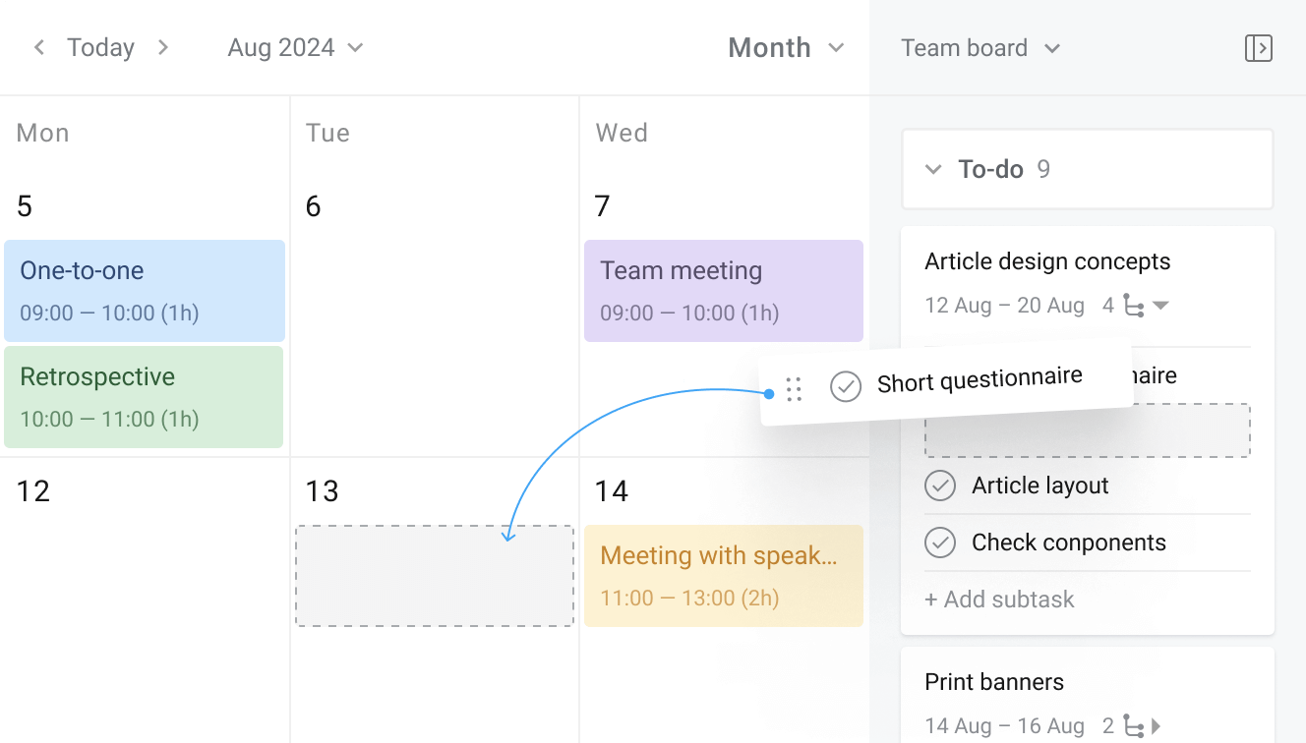Click the next period arrow

(163, 47)
